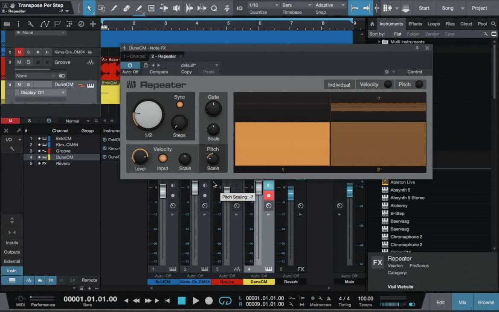Solo the DuneCM track
Viewport: 499px width, 312px height.
[x=28, y=85]
